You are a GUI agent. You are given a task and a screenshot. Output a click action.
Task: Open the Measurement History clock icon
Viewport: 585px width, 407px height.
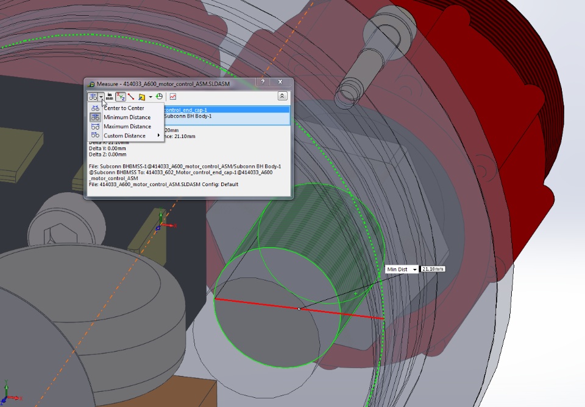pyautogui.click(x=159, y=97)
